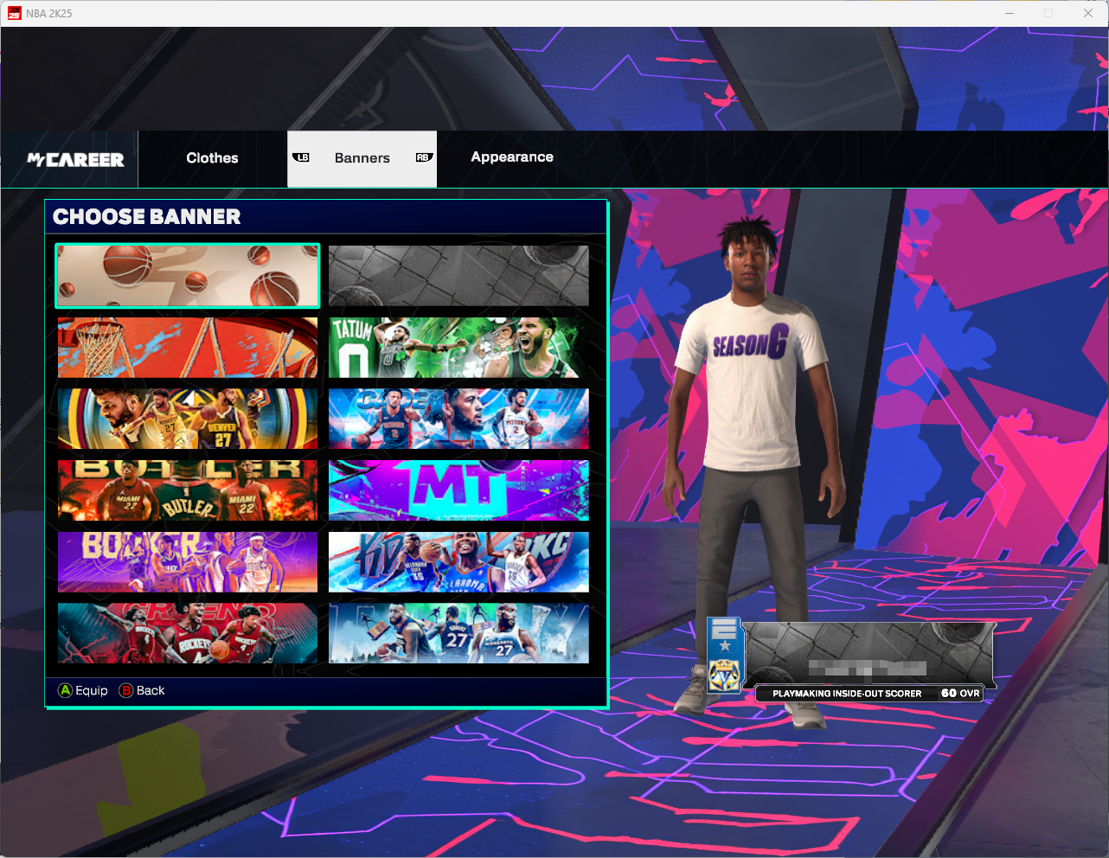This screenshot has width=1109, height=858.
Task: Pick the Timberwolves 27 winter banner
Action: (x=458, y=634)
